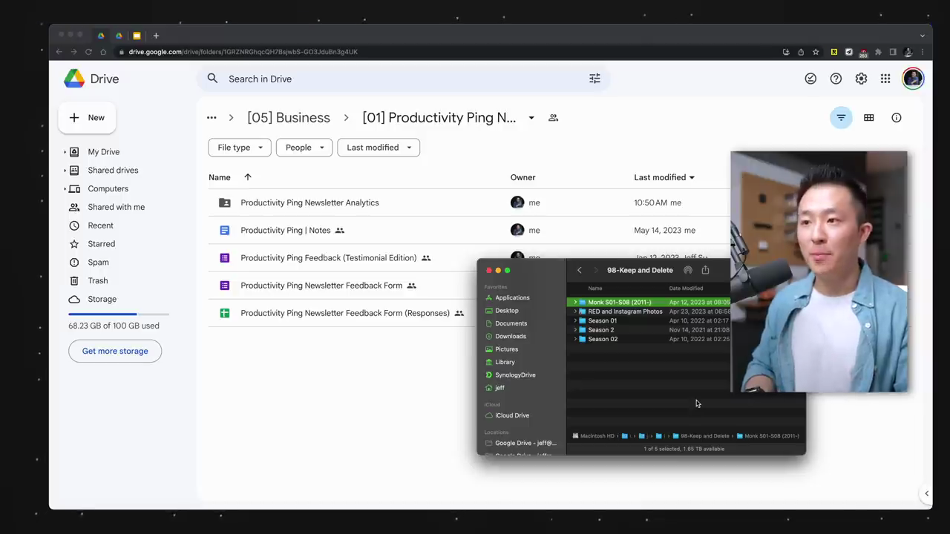This screenshot has width=950, height=534.
Task: Open the folder sharing people icon beside the title
Action: [x=553, y=118]
